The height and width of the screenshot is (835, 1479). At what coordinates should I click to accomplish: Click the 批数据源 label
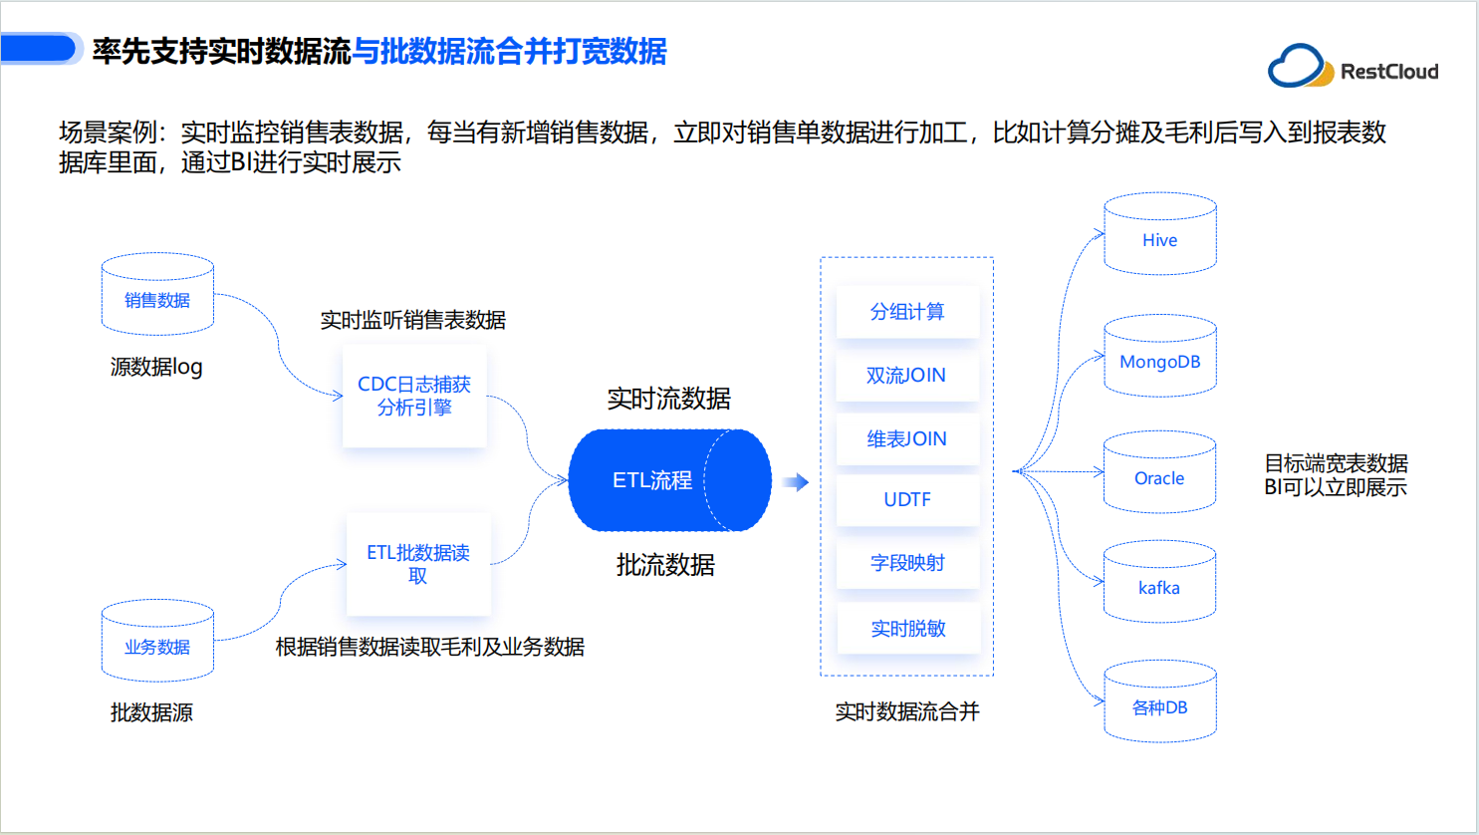(151, 712)
